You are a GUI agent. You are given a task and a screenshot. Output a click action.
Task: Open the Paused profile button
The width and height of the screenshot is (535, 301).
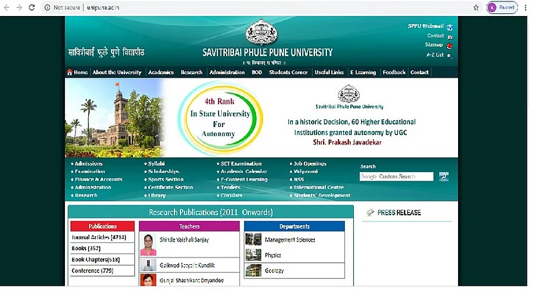coord(502,7)
